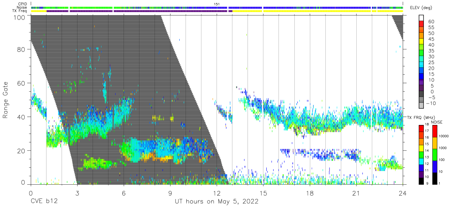Click the 20 label on Range Gate axis
453x209 pixels.
click(21, 151)
